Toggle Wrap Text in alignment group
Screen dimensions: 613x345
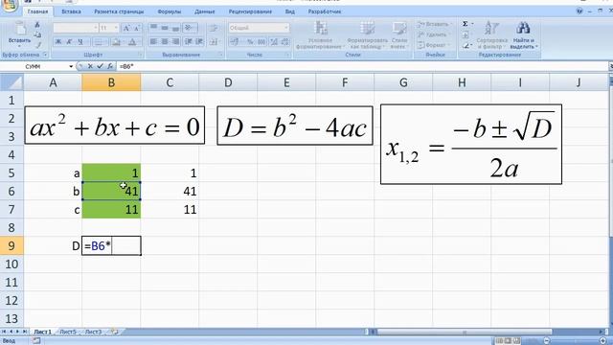(x=214, y=28)
